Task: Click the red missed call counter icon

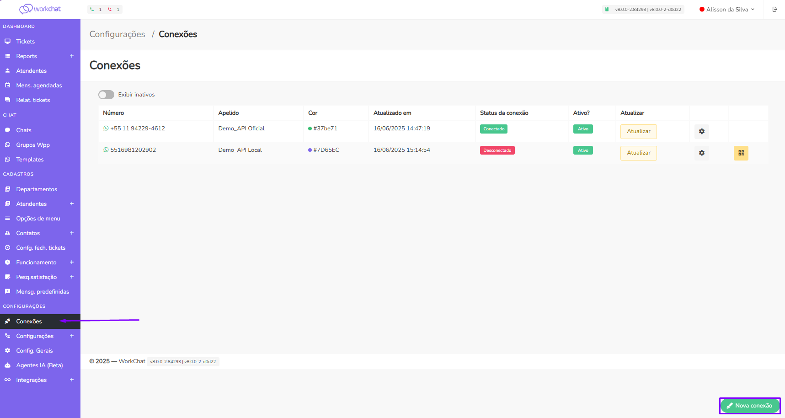Action: point(110,9)
